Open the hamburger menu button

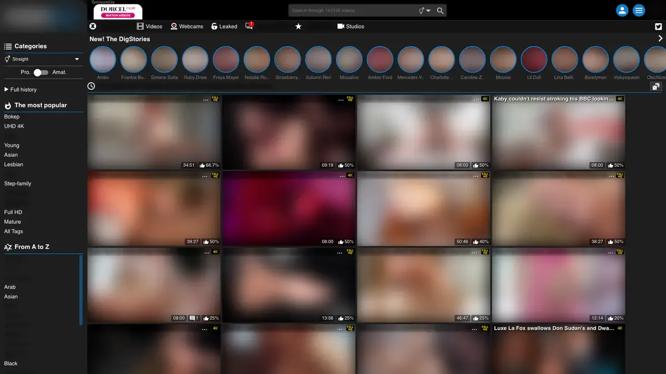click(x=639, y=11)
